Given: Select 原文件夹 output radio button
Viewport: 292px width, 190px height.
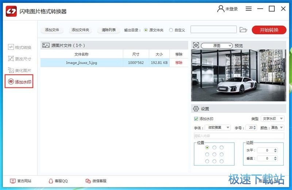Looking at the screenshot, I should pos(146,30).
